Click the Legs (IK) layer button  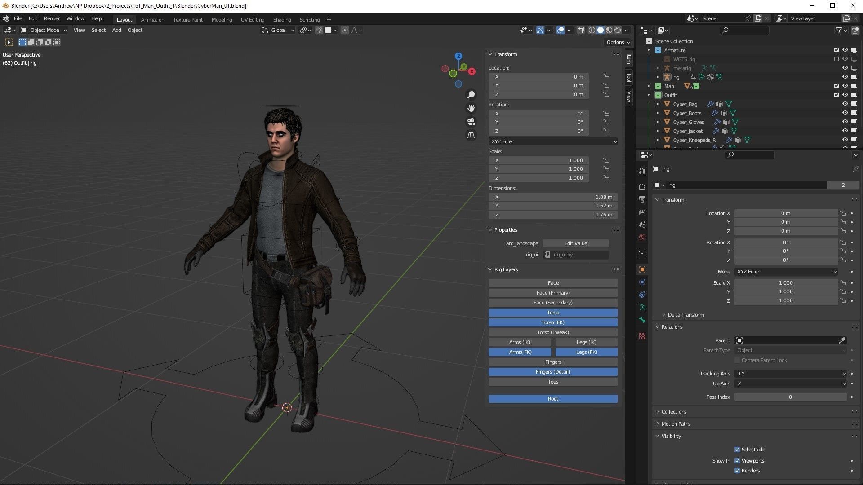(x=586, y=342)
